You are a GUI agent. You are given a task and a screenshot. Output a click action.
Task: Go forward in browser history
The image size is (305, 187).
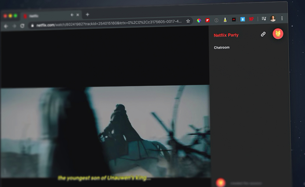point(14,26)
